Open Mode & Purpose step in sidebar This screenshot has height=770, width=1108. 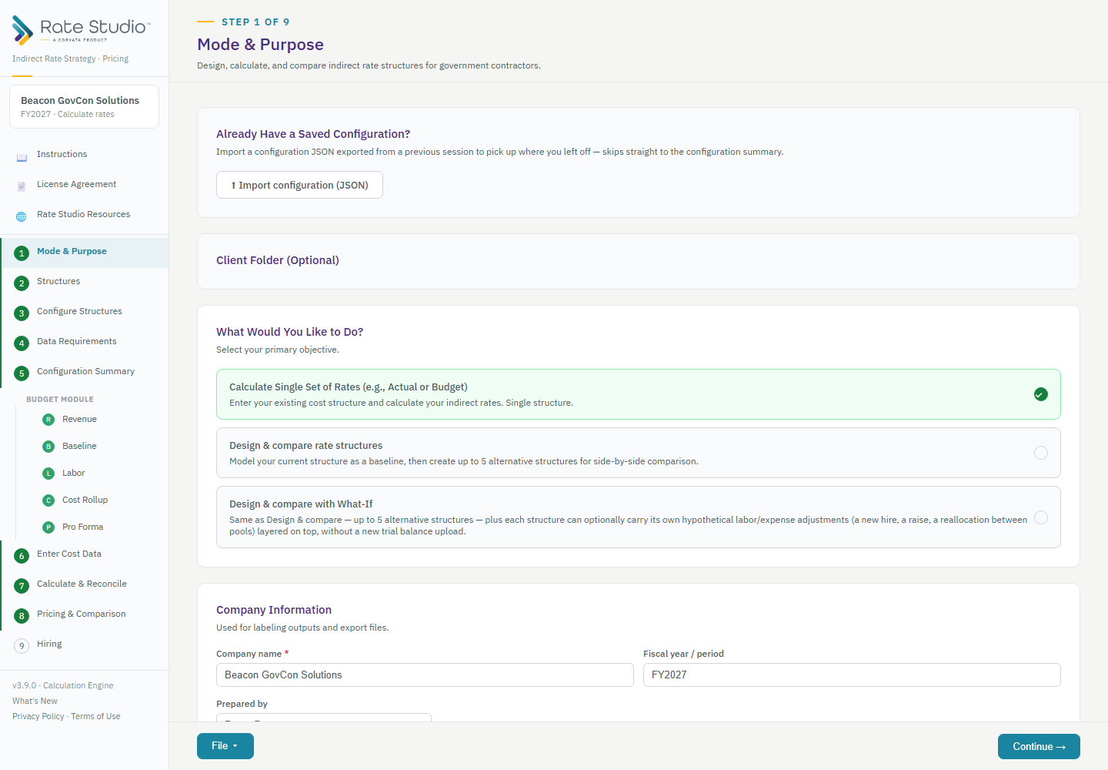[85, 252]
